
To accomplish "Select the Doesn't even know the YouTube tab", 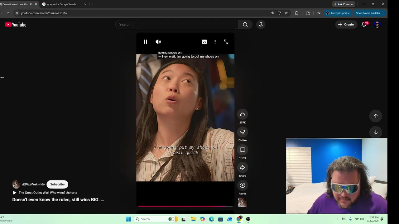I will [x=14, y=4].
